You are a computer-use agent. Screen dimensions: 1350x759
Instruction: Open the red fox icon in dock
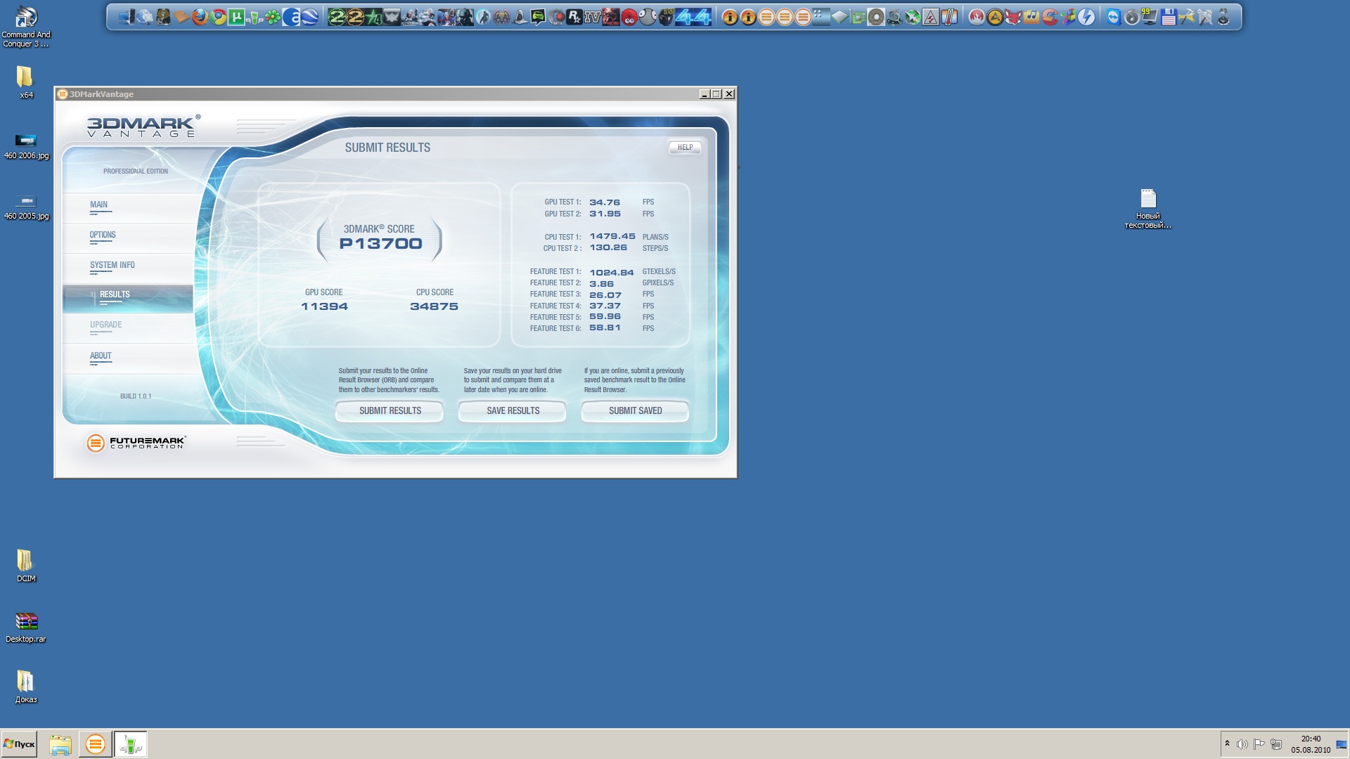point(1013,17)
